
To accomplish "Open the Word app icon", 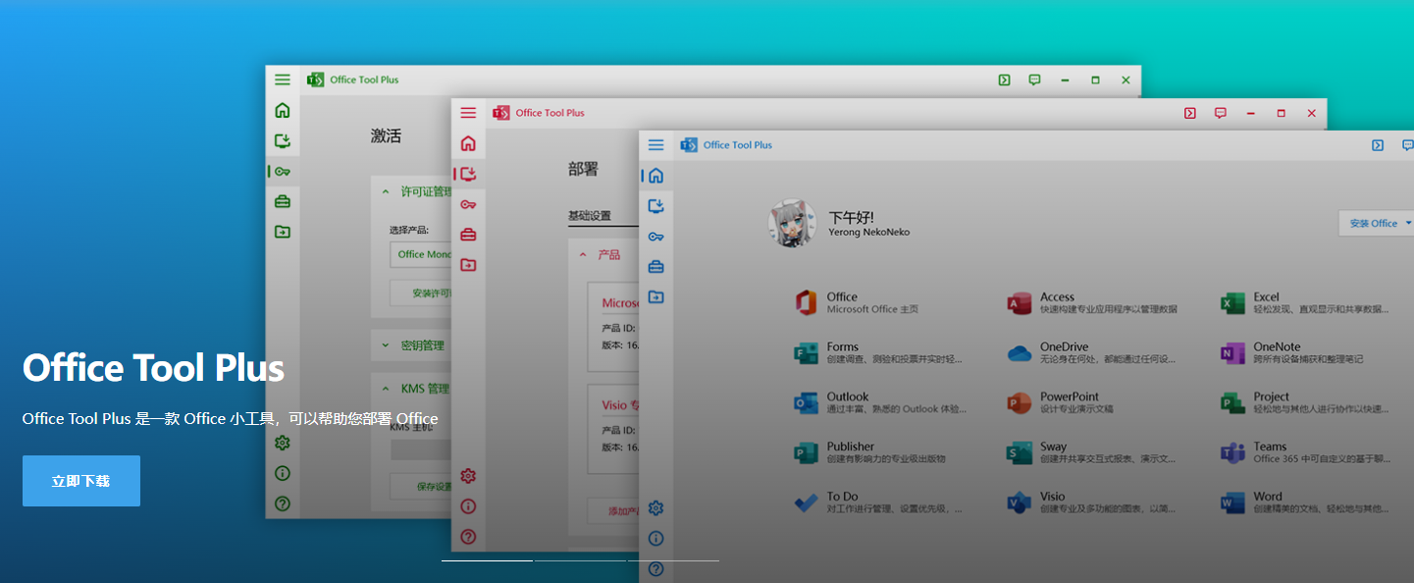I will tap(1232, 503).
